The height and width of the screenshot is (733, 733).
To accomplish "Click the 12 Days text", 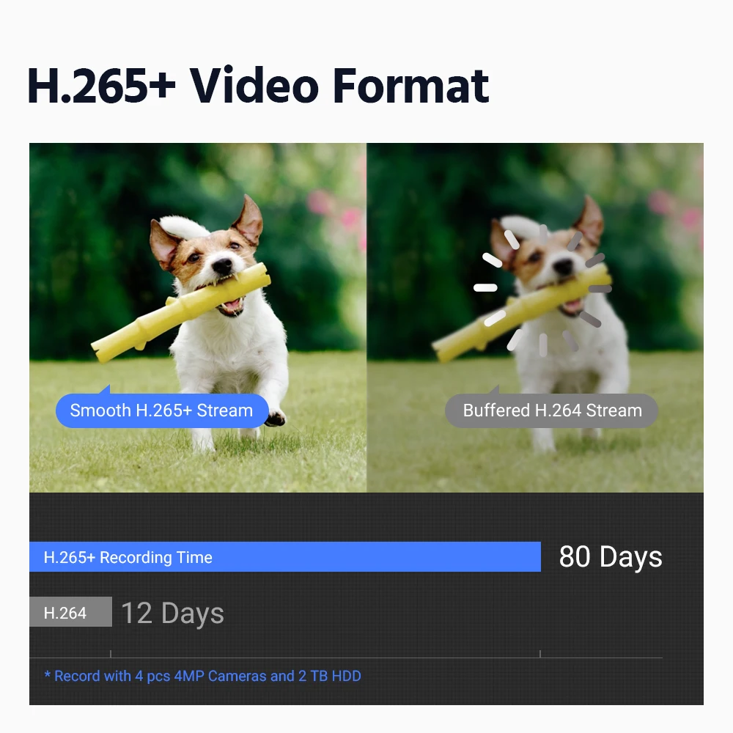I will (x=172, y=613).
